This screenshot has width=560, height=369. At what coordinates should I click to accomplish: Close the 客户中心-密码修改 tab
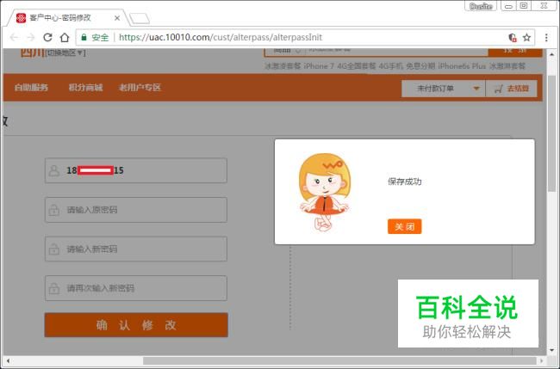point(117,18)
